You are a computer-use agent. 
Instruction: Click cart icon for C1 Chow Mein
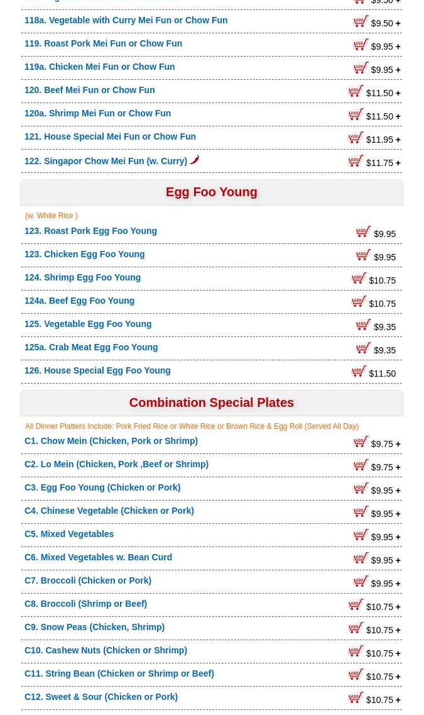tap(361, 442)
